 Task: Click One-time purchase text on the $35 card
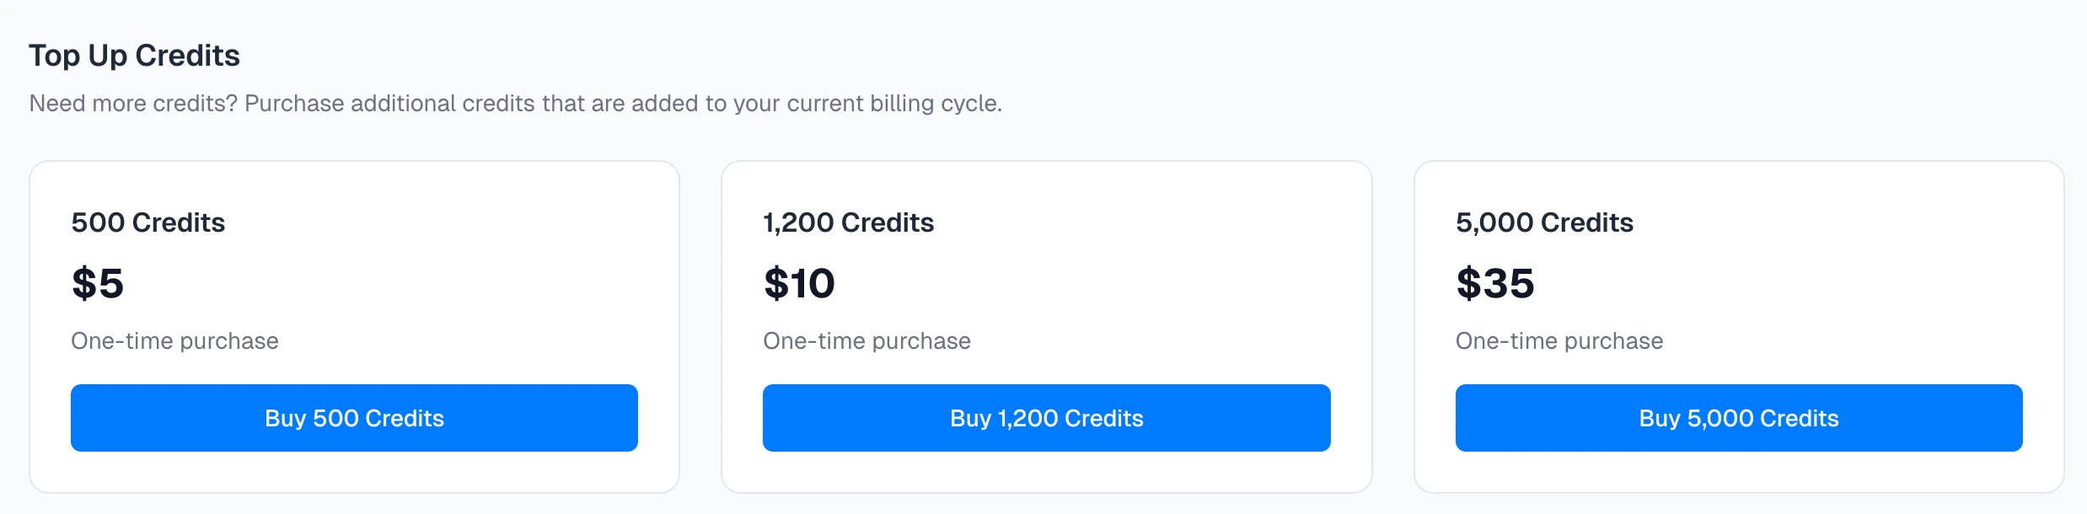pos(1559,341)
